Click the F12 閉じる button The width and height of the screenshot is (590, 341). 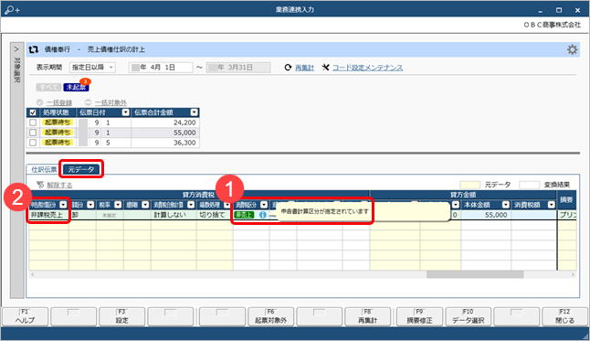click(x=565, y=316)
